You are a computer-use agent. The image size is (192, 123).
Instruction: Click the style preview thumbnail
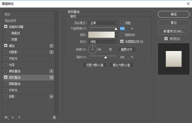pos(174,59)
